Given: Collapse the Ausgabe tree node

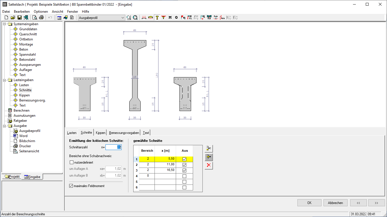Looking at the screenshot, I should click(x=5, y=126).
